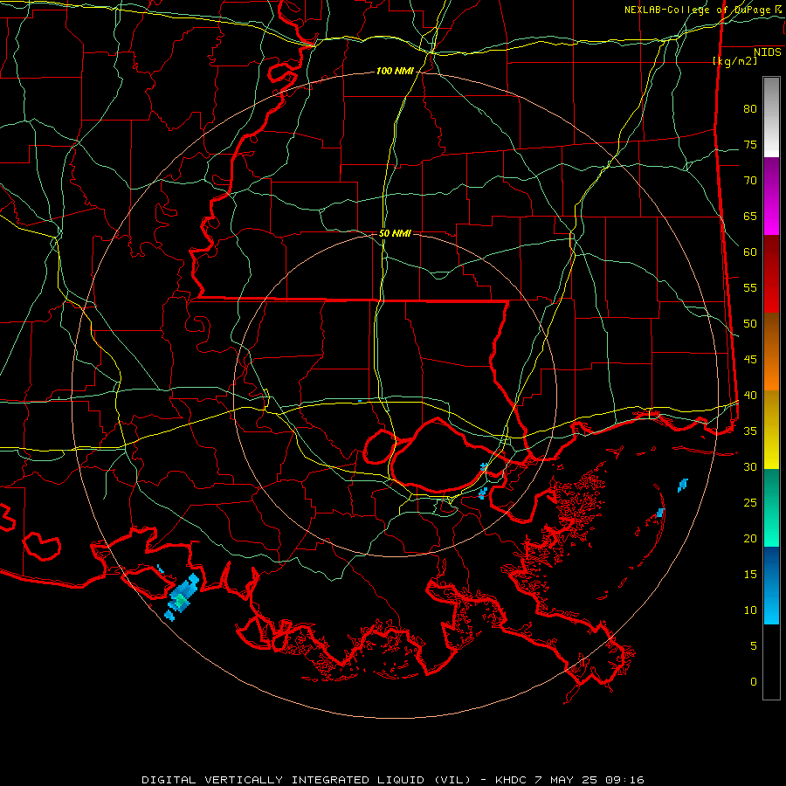
Task: Click the 0 value on the scale
Action: click(x=754, y=682)
